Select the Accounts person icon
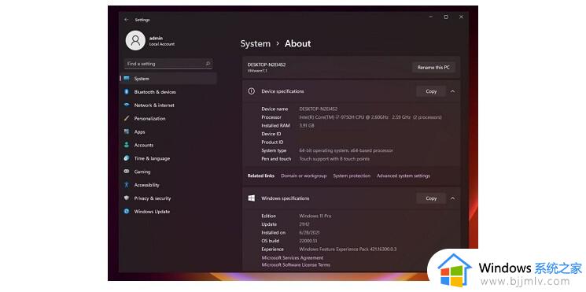 [x=127, y=145]
